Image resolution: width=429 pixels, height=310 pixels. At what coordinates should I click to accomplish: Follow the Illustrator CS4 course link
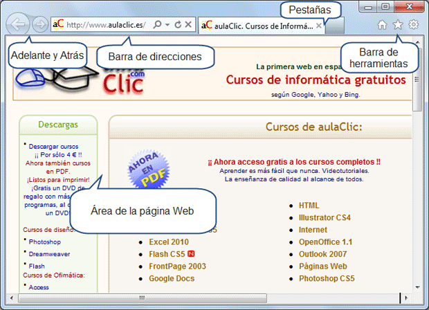click(325, 217)
